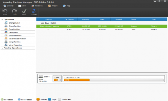Select the Disk 1 (MBR) drive icon in list
The width and height of the screenshot is (168, 101).
43,23
